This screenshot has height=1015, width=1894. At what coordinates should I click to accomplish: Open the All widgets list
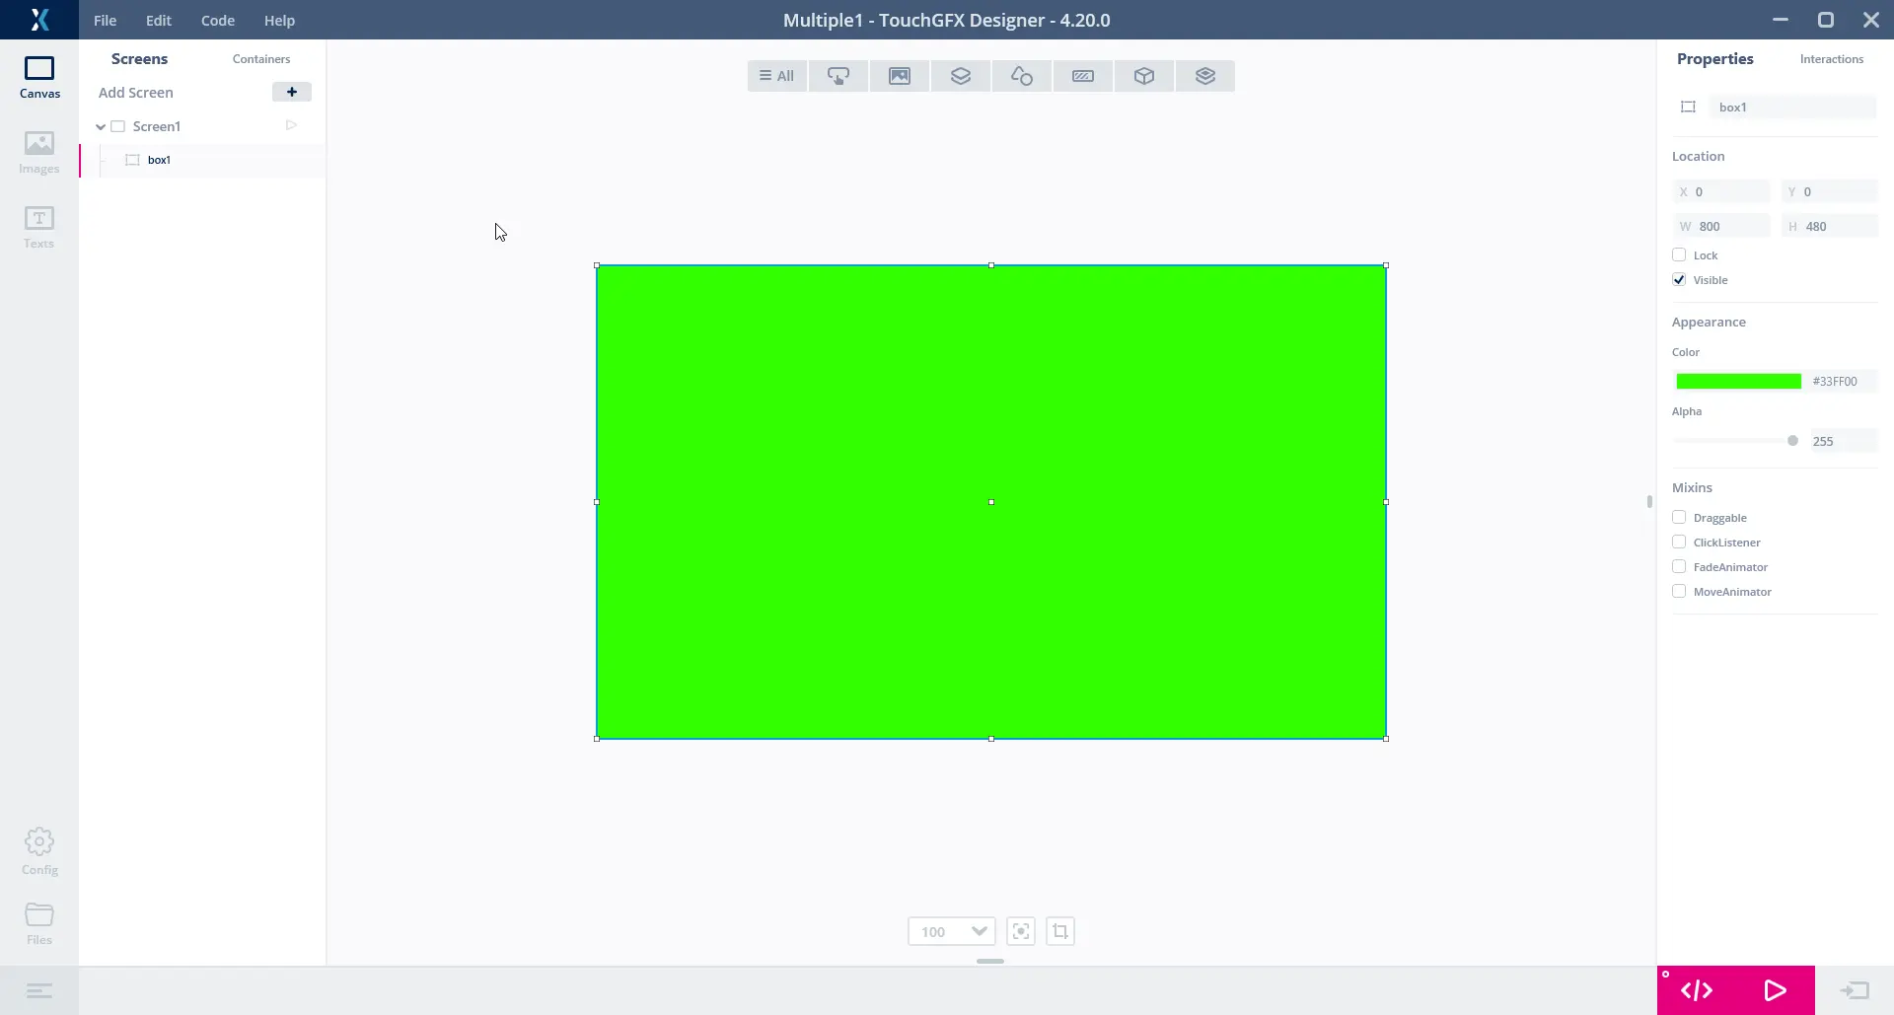coord(777,76)
